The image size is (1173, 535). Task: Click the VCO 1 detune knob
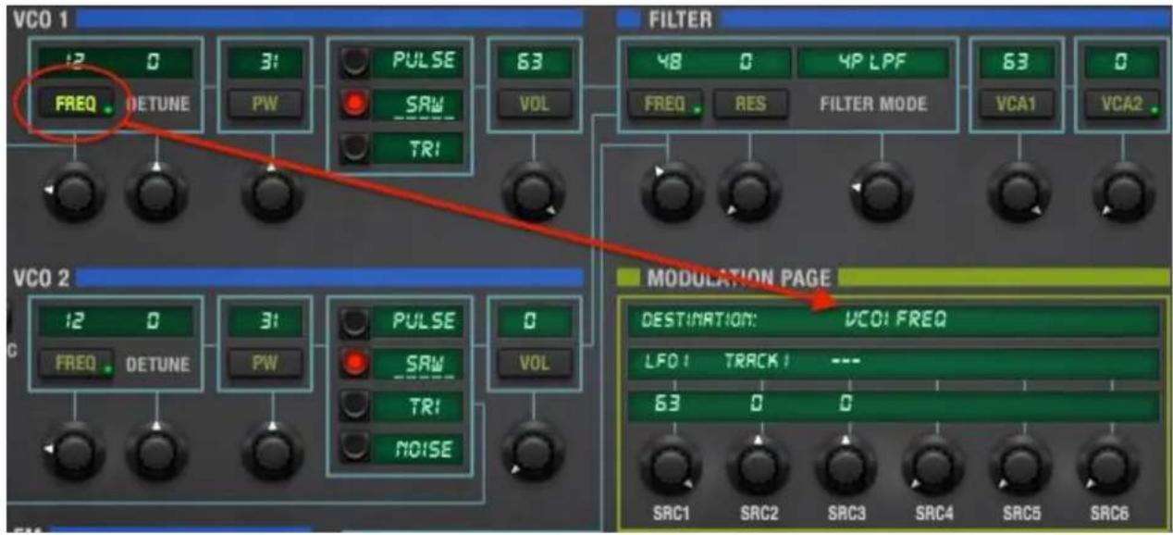[156, 193]
